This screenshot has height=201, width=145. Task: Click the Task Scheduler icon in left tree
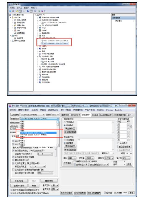pyautogui.click(x=15, y=20)
